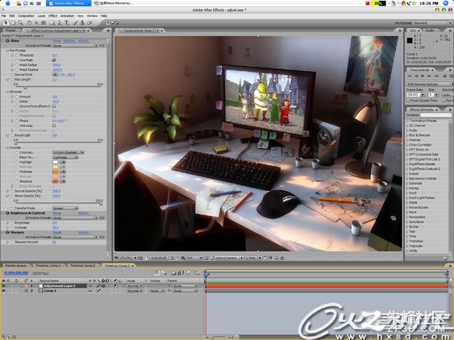Screen dimensions: 454x340
Task: Open the Effect menu
Action: (x=52, y=16)
